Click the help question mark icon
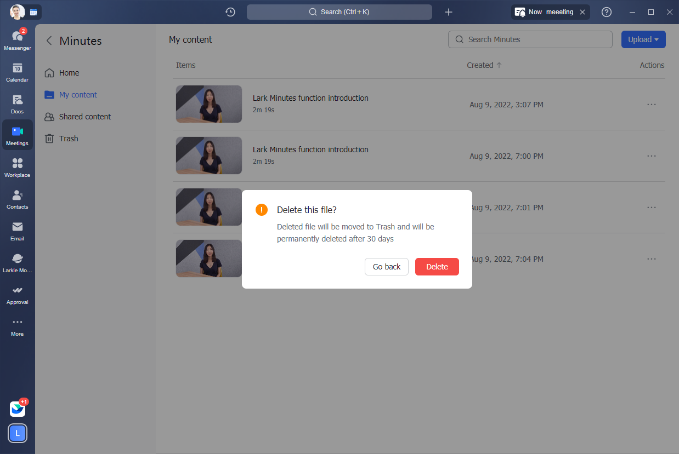Image resolution: width=679 pixels, height=454 pixels. point(607,12)
